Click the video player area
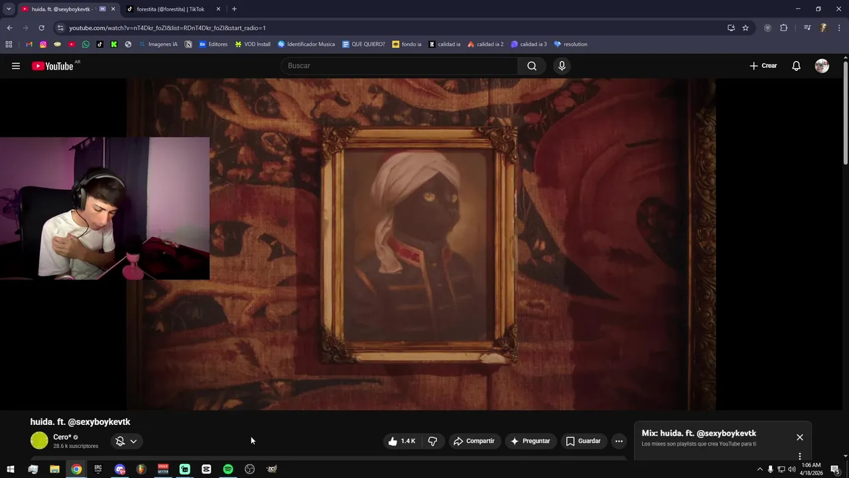This screenshot has height=478, width=849. [421, 244]
